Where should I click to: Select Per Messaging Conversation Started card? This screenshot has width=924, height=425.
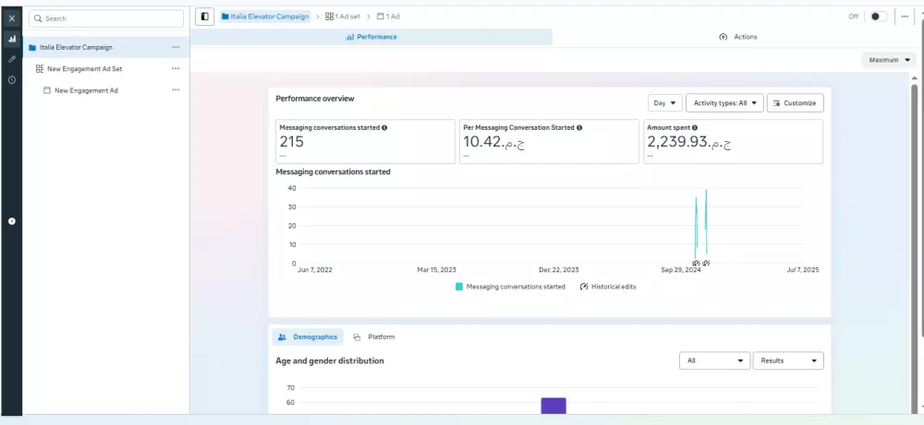click(x=549, y=142)
